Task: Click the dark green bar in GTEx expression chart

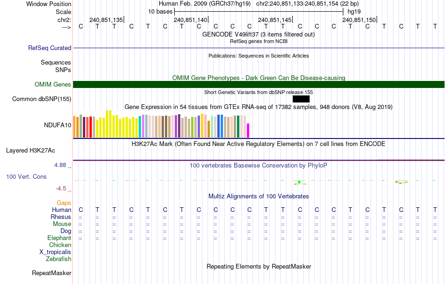Action: (x=238, y=126)
